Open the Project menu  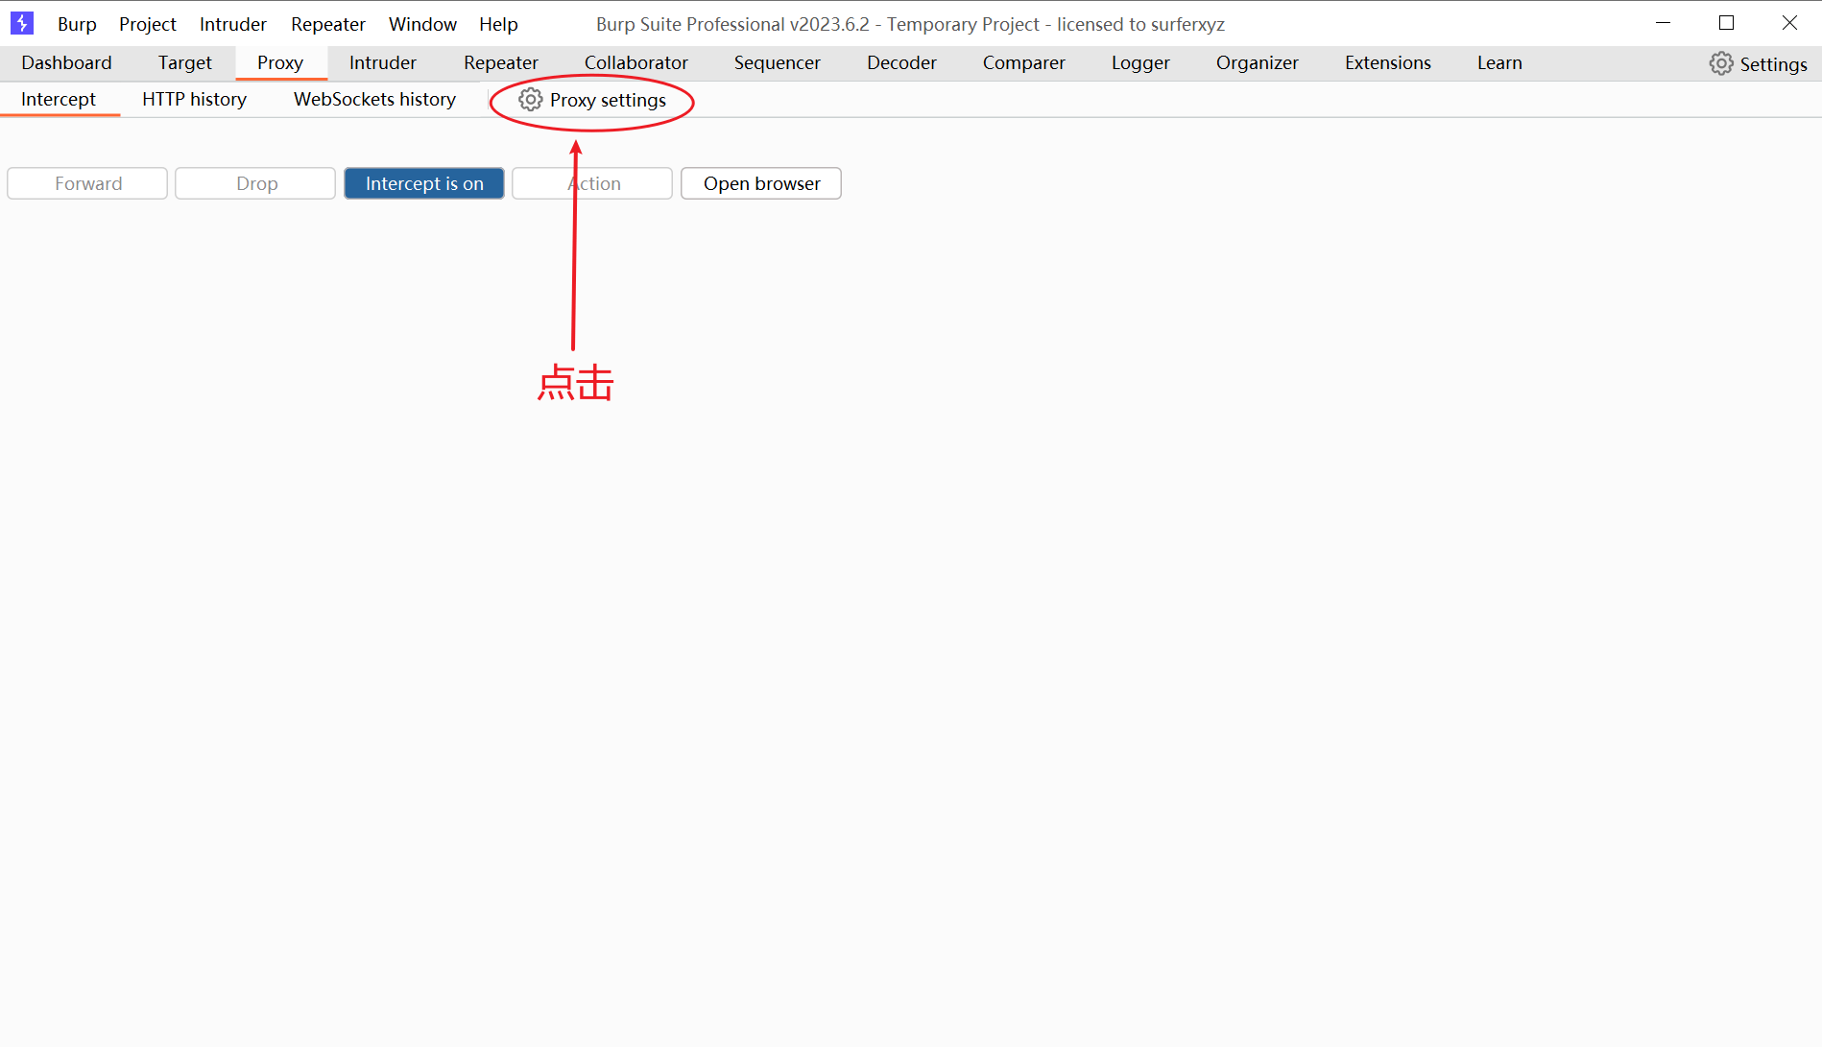(147, 24)
